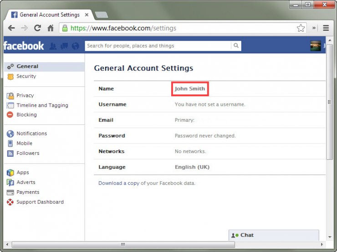
Task: Click the RSS icon beside Followers
Action: (10, 153)
